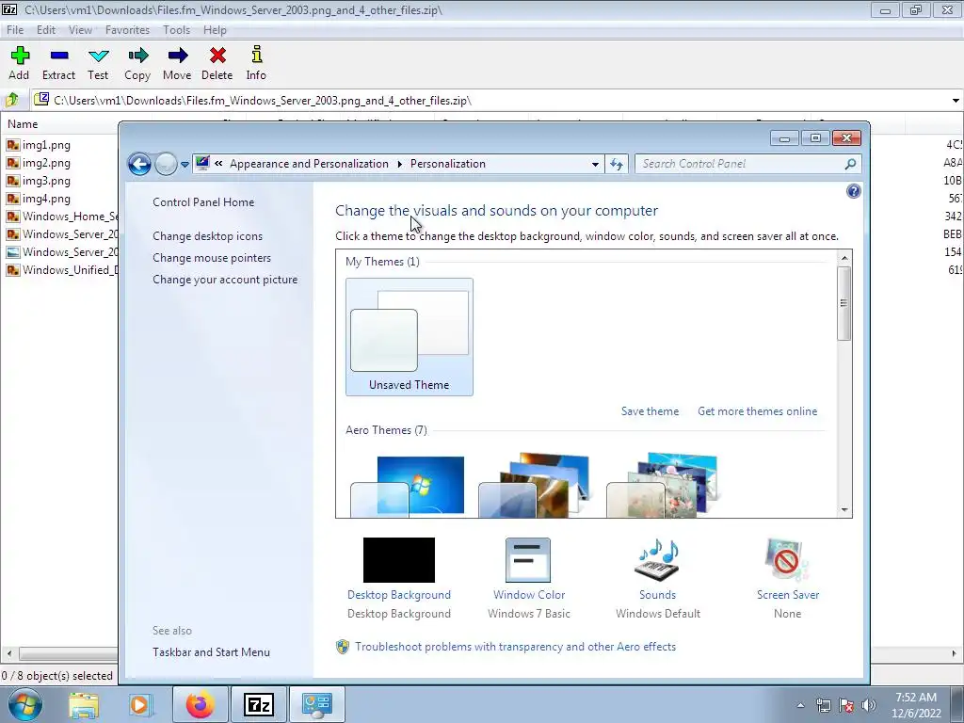This screenshot has height=723, width=964.
Task: Open Troubleshoot transparency and Aero effects link
Action: pyautogui.click(x=515, y=647)
